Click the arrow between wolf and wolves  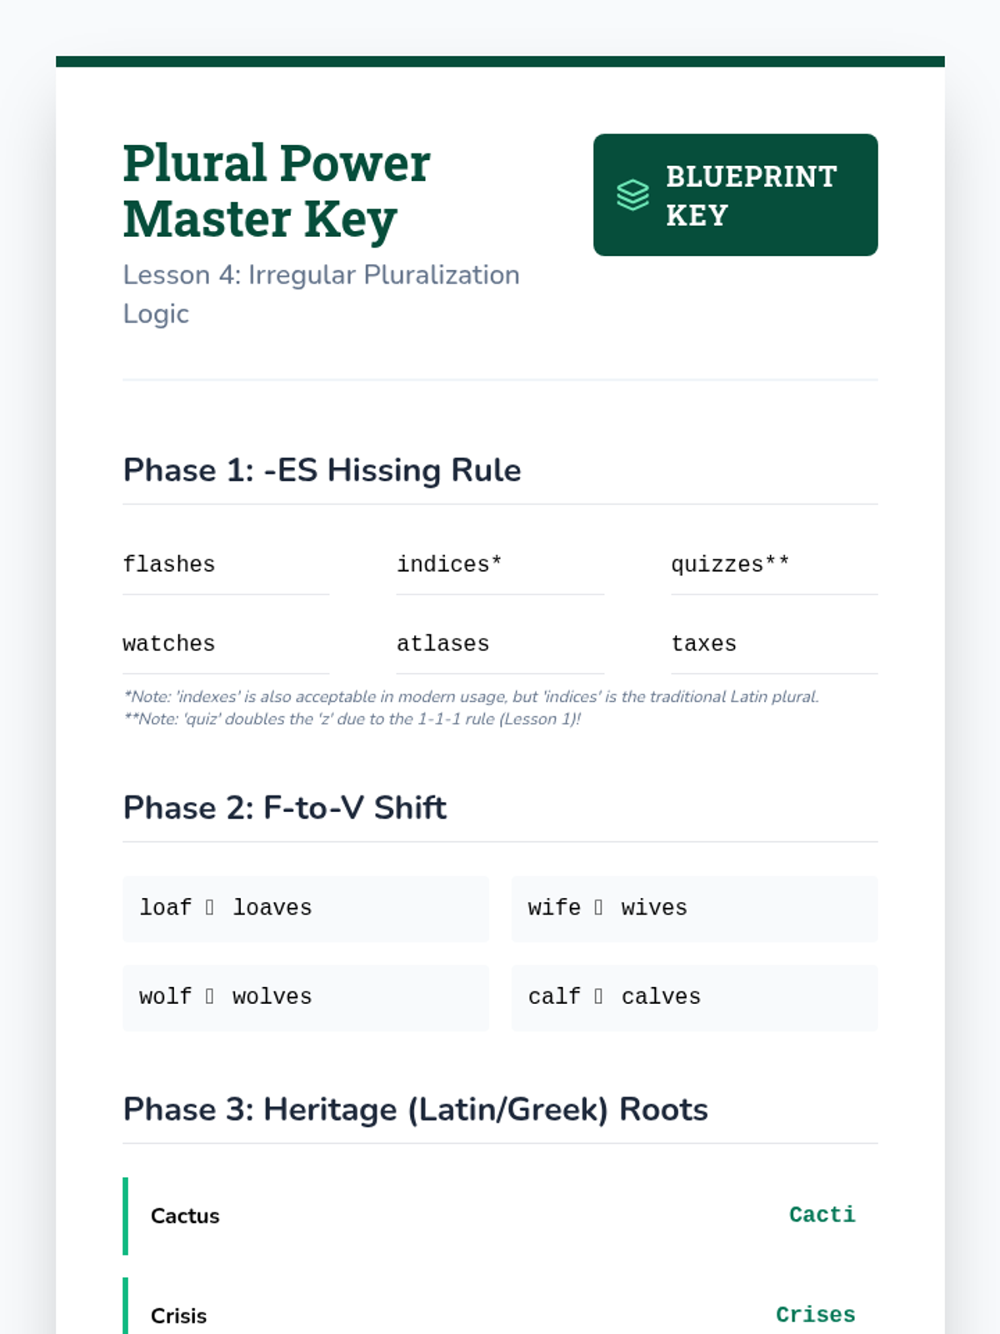210,996
